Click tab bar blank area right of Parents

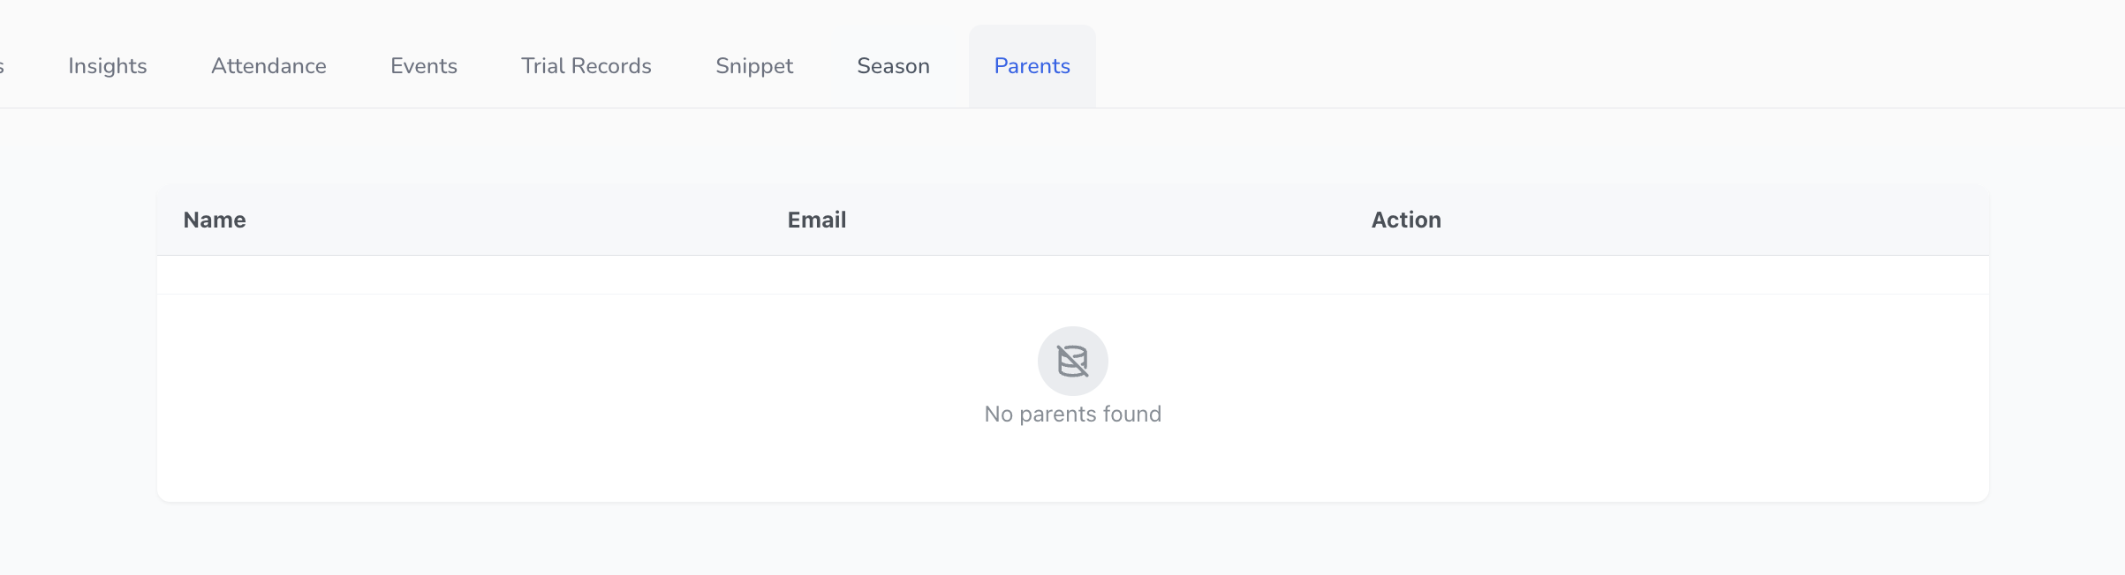tap(1590, 66)
